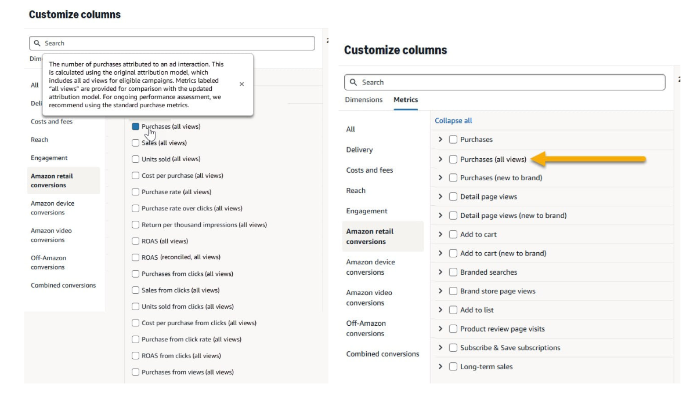The image size is (690, 393).
Task: Open Off-Amazon conversions category in right sidebar
Action: 366,328
